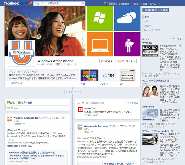Open notifications globe with badge 2
Viewport: 185px width, 165px height.
(x=30, y=3)
